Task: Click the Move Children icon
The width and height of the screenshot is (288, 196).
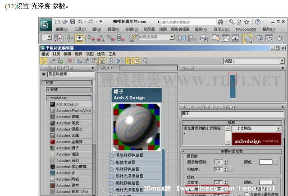Action: (x=79, y=61)
